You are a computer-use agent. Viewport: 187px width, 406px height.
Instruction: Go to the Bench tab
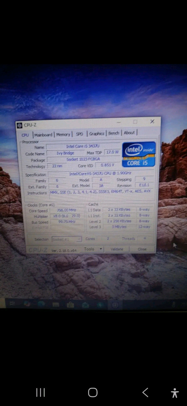113,133
